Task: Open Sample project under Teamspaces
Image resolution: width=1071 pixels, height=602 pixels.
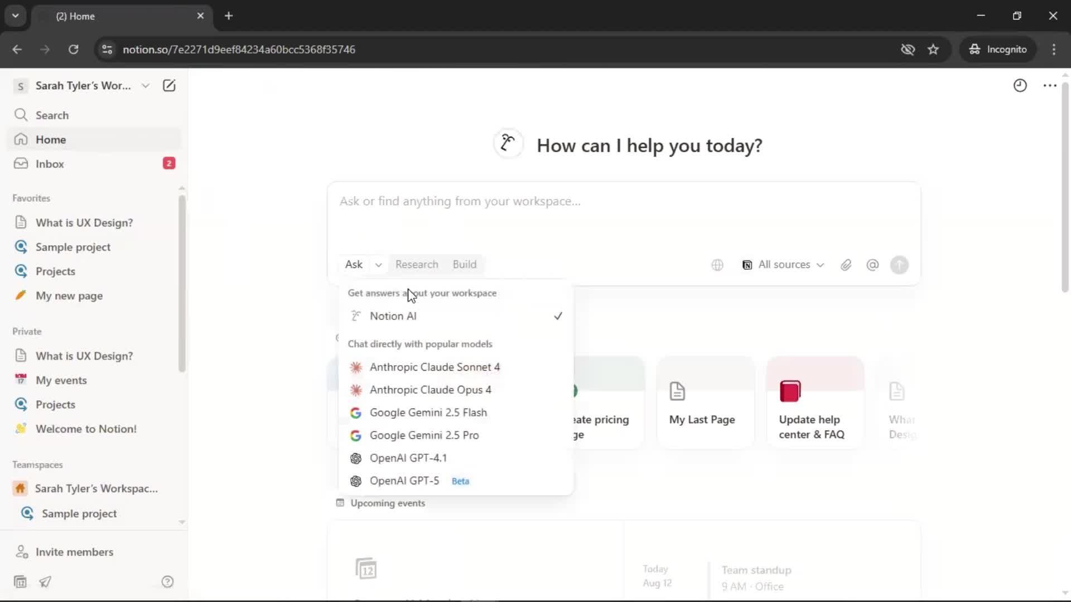Action: [x=94, y=513]
